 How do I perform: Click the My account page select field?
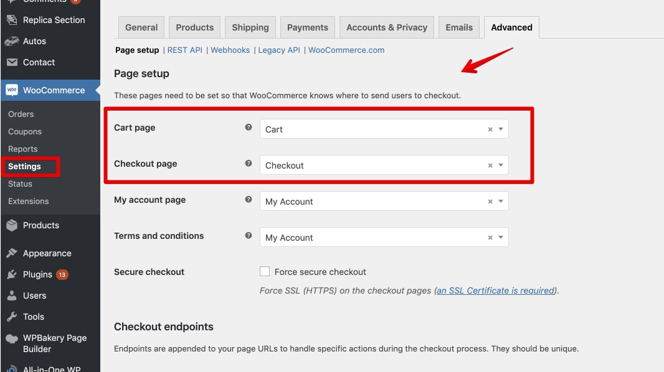click(x=384, y=201)
